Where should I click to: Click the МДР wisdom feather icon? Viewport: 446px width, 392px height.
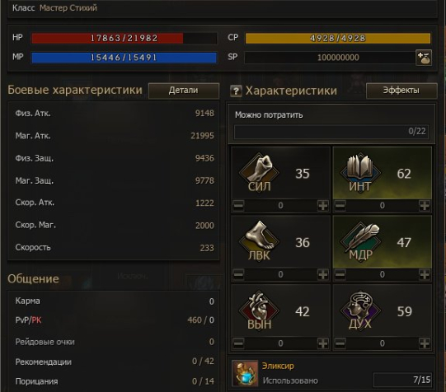360,240
